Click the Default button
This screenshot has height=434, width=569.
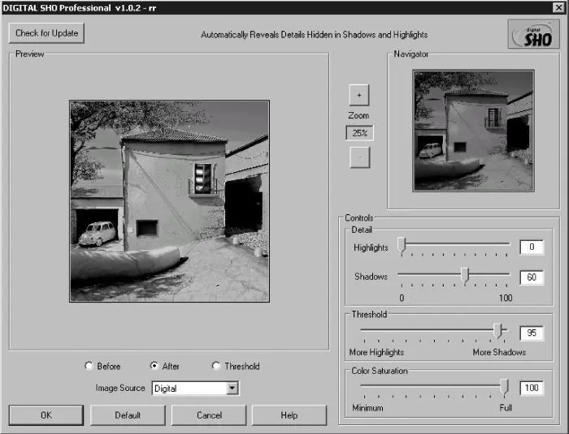128,415
